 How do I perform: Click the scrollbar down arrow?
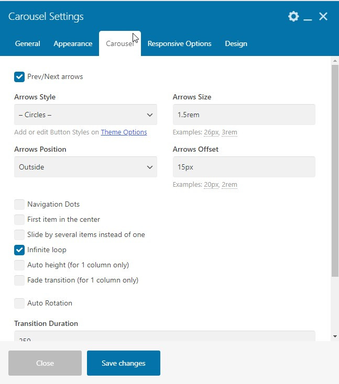click(x=335, y=336)
